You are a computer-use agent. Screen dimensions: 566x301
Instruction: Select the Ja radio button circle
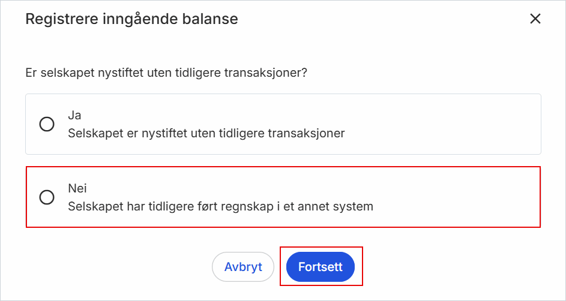point(47,124)
